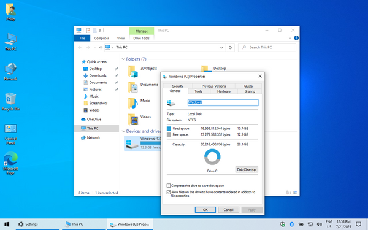Click the refresh button beside address bar
The image size is (368, 230).
[230, 47]
